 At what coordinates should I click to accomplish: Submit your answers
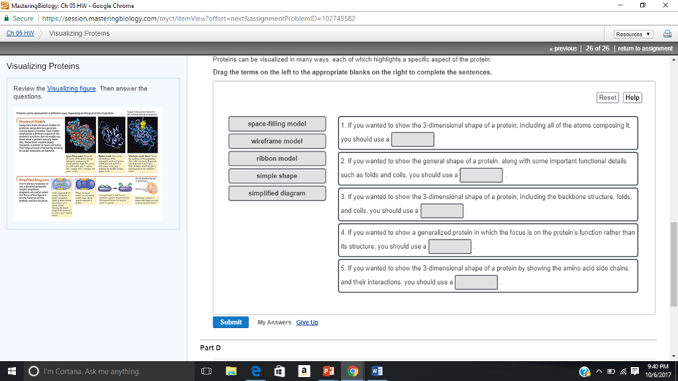tap(230, 322)
